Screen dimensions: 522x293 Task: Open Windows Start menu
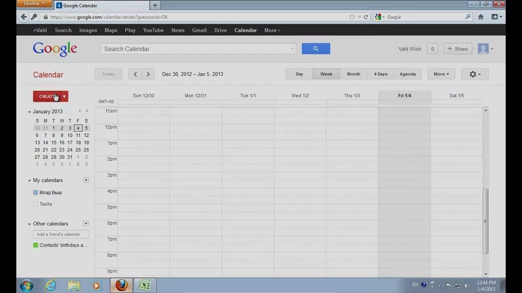pyautogui.click(x=27, y=285)
